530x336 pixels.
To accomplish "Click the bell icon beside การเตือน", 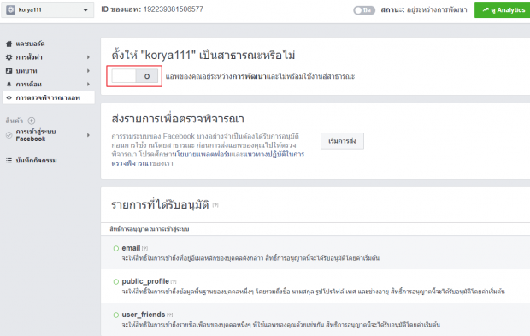I will (x=9, y=84).
